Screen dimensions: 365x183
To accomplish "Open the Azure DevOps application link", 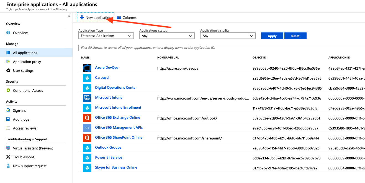I will coord(107,68).
